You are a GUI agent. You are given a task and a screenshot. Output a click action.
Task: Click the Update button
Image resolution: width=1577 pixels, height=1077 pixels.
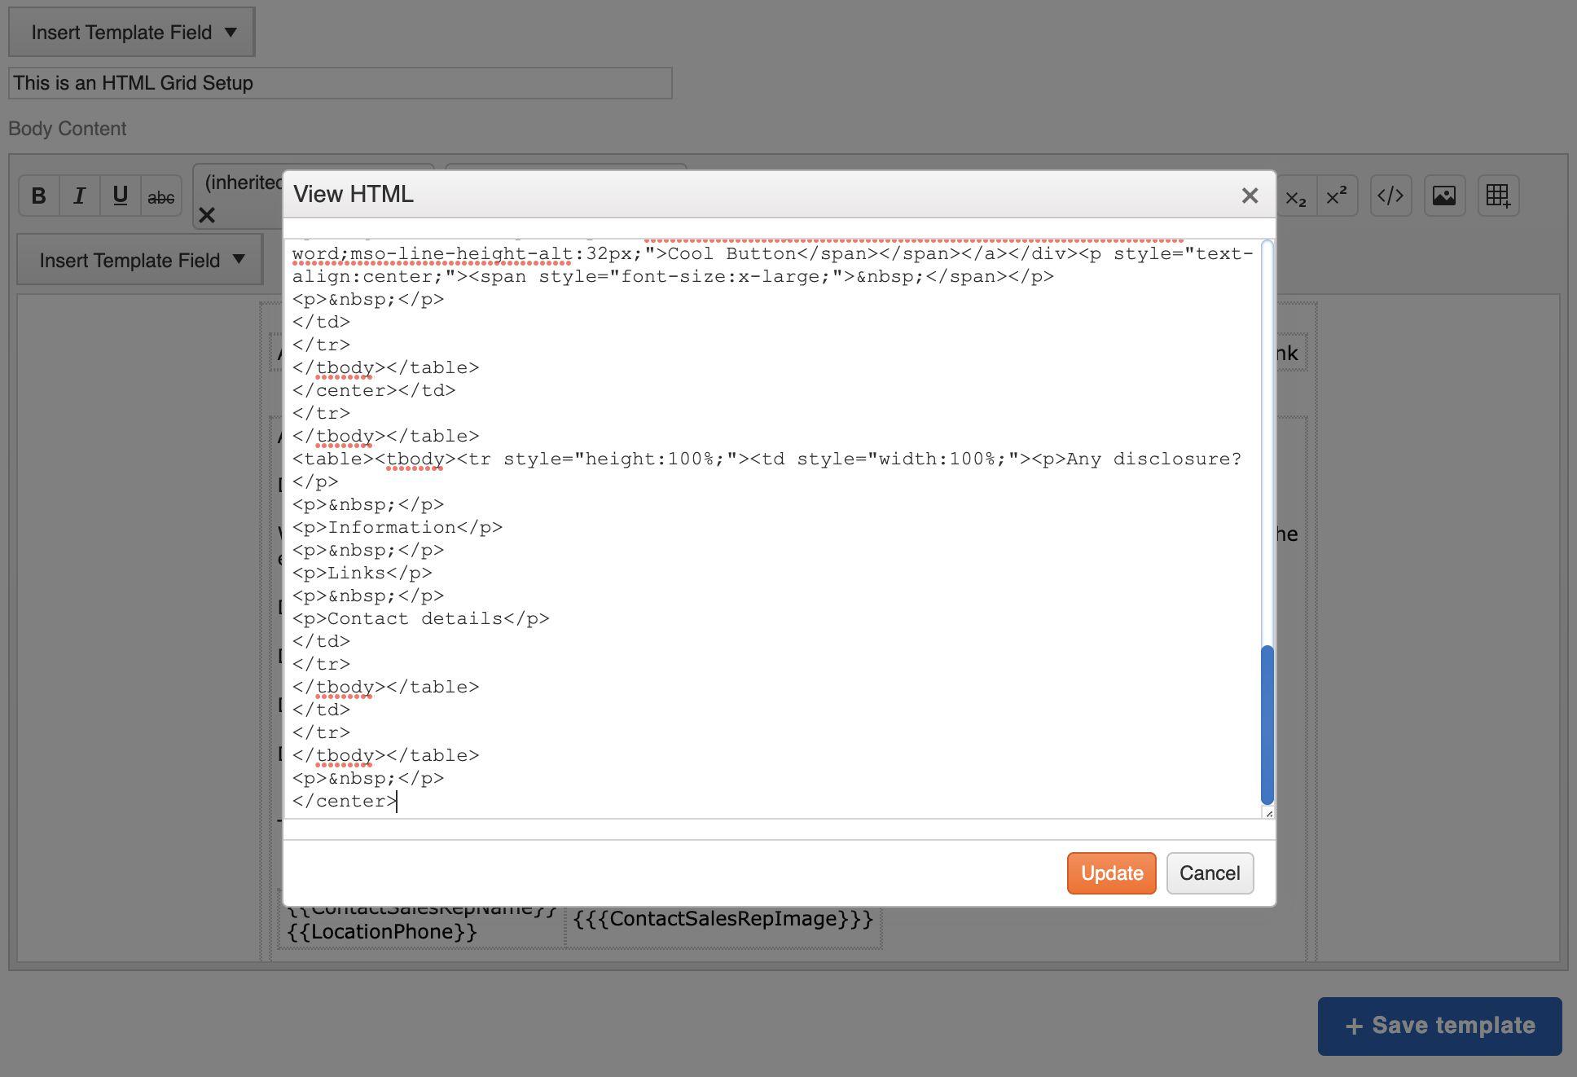tap(1111, 873)
